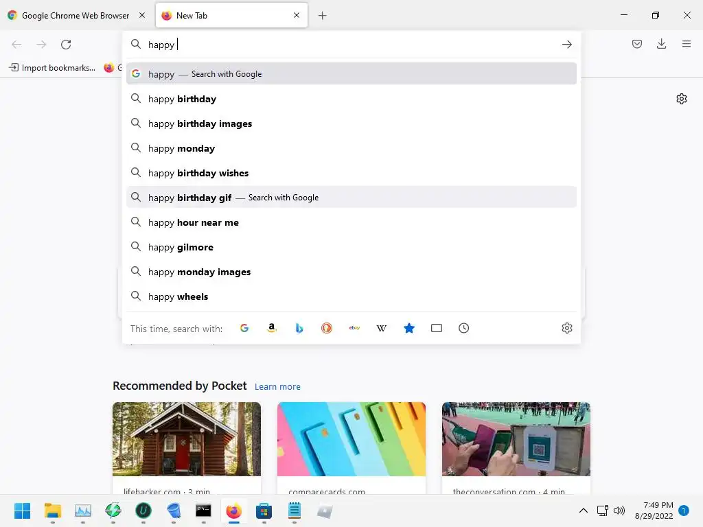Select the 'happy gilmore' suggestion

pyautogui.click(x=351, y=247)
